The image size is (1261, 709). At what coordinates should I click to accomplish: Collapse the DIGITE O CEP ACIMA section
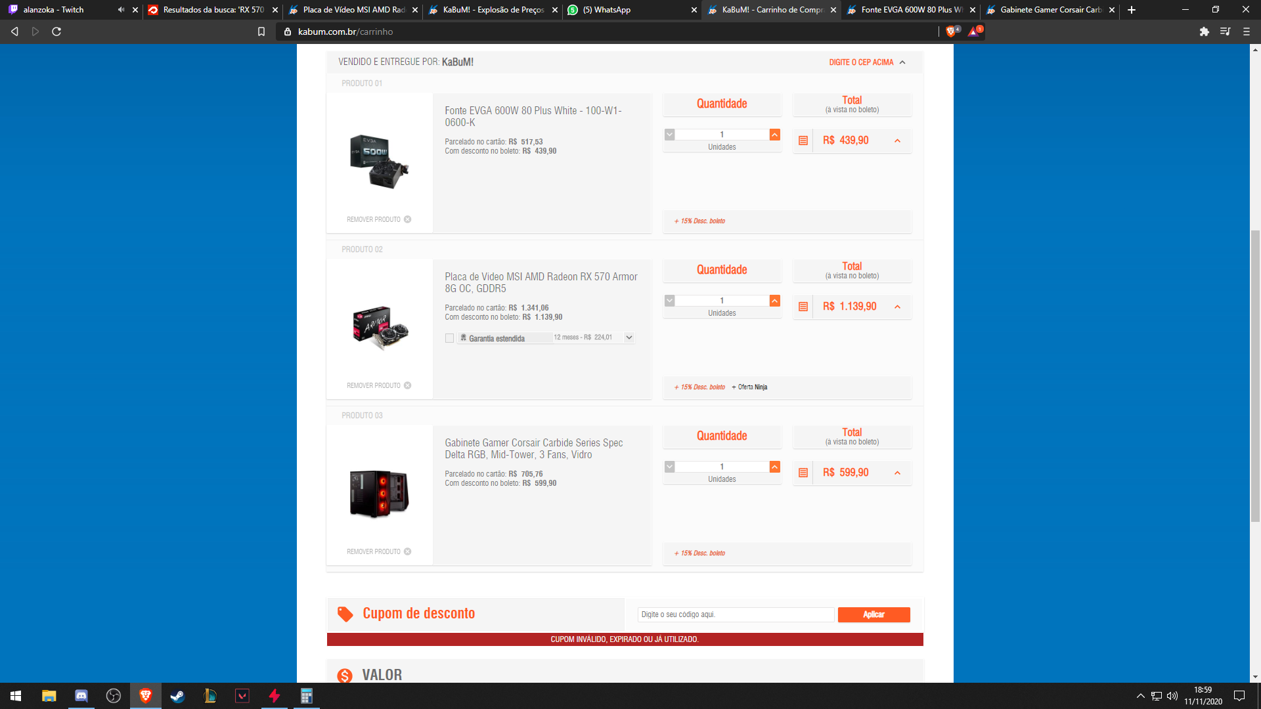coord(867,62)
